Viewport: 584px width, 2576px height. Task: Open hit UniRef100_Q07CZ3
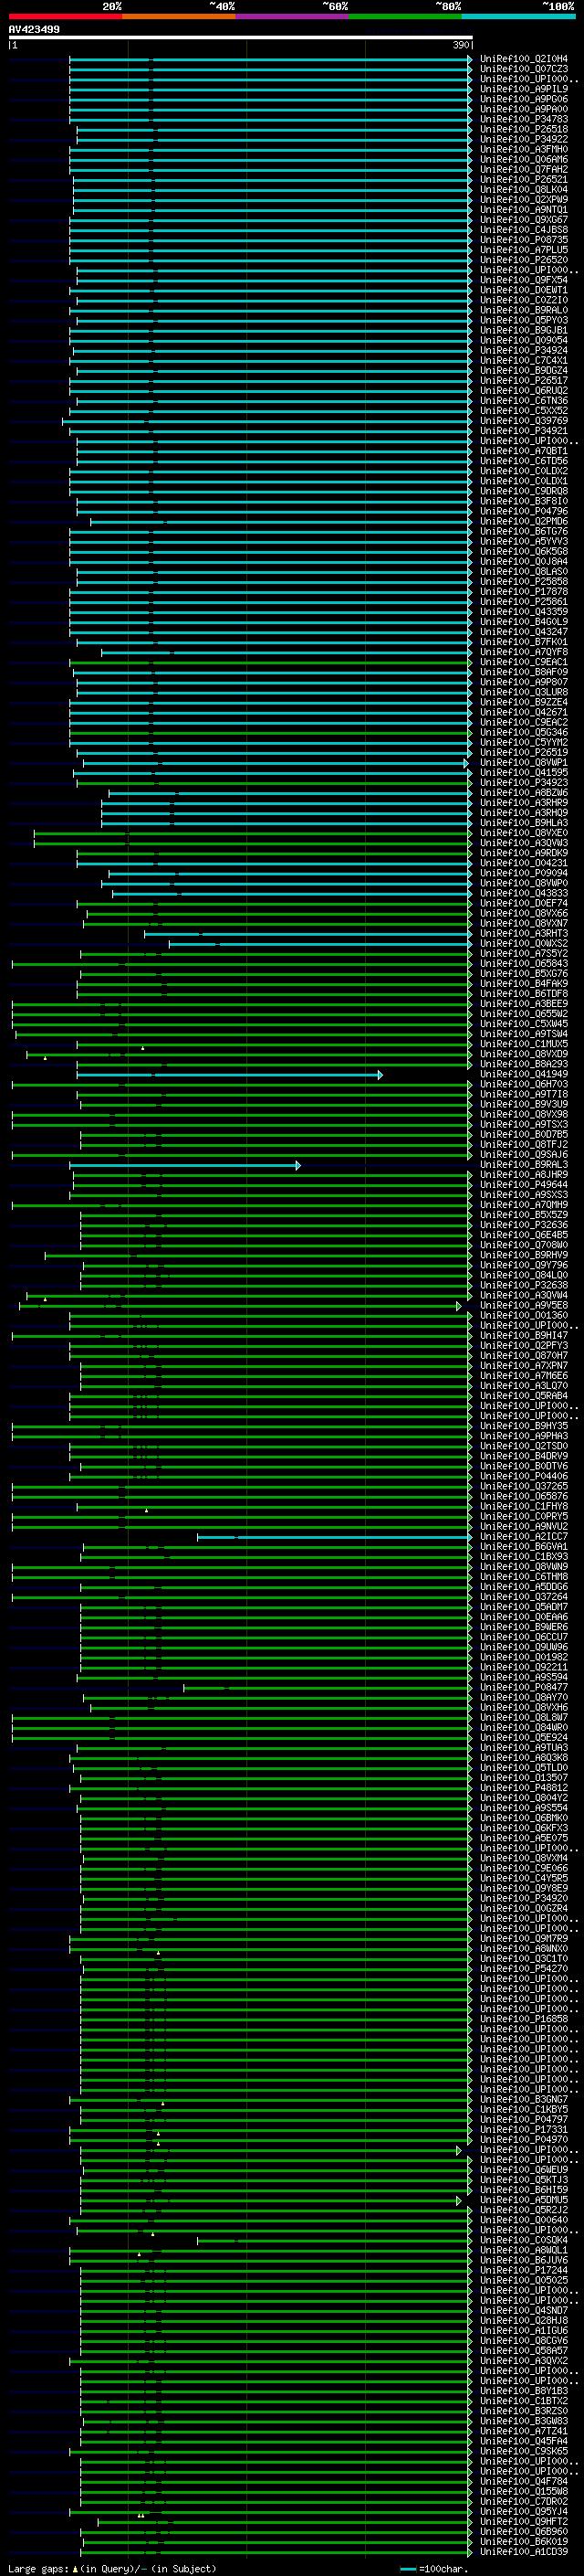coord(524,69)
